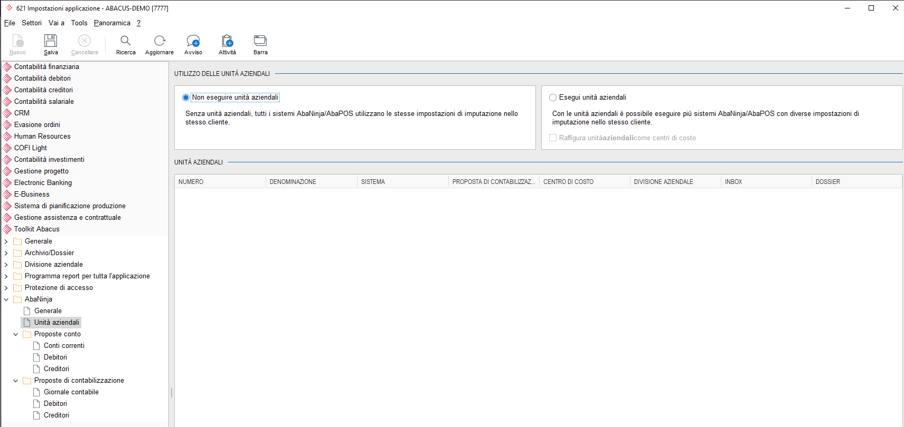Click the Cancellare toolbar icon

84,44
